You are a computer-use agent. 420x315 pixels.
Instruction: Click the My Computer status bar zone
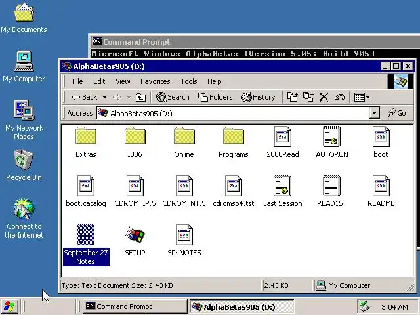[364, 285]
